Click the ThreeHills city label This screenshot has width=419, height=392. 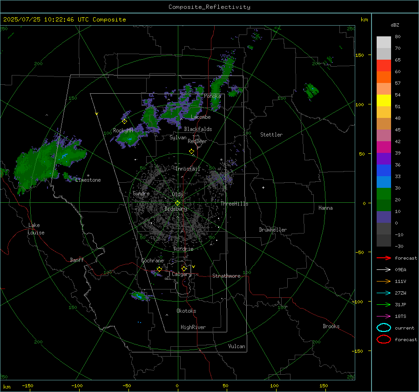[234, 204]
